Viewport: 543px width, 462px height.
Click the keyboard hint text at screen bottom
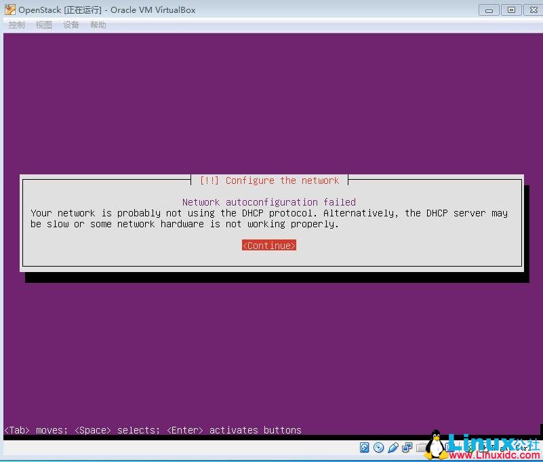(152, 430)
